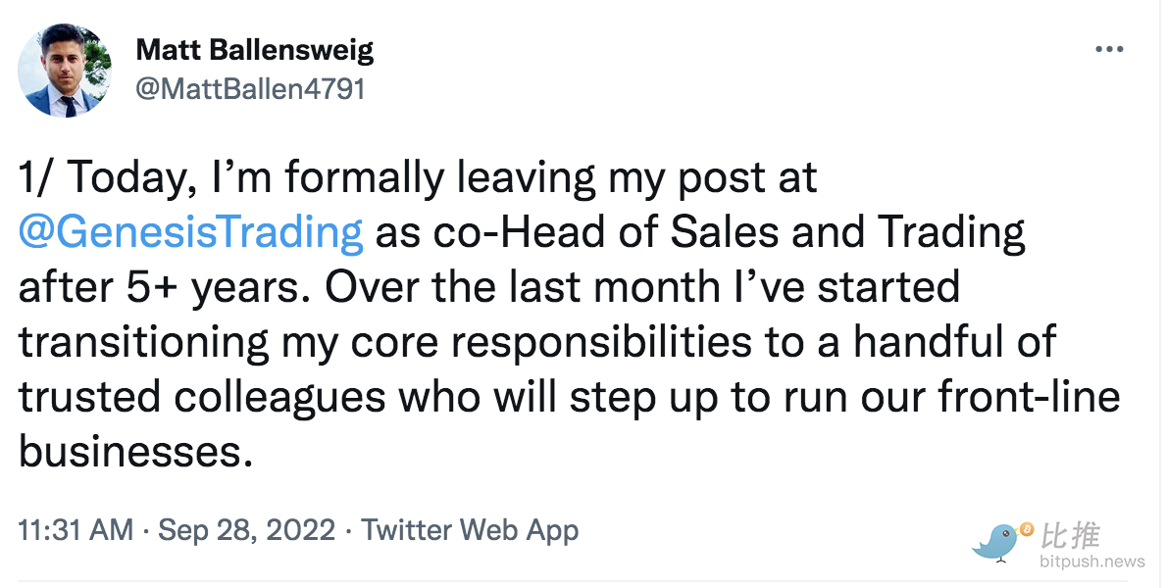This screenshot has height=588, width=1165.
Task: Open the bitpush.news watermark URL
Action: [x=1092, y=562]
